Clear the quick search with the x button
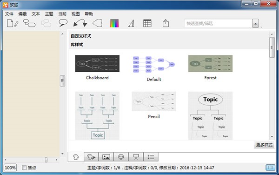279x175 pixels. (x=255, y=23)
